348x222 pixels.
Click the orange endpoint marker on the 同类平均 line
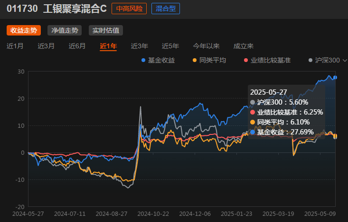(335, 136)
